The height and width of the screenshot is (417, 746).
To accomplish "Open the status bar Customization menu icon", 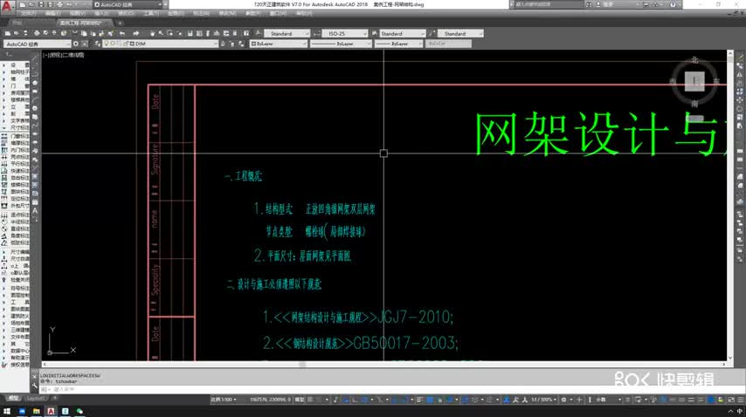I will [x=741, y=400].
